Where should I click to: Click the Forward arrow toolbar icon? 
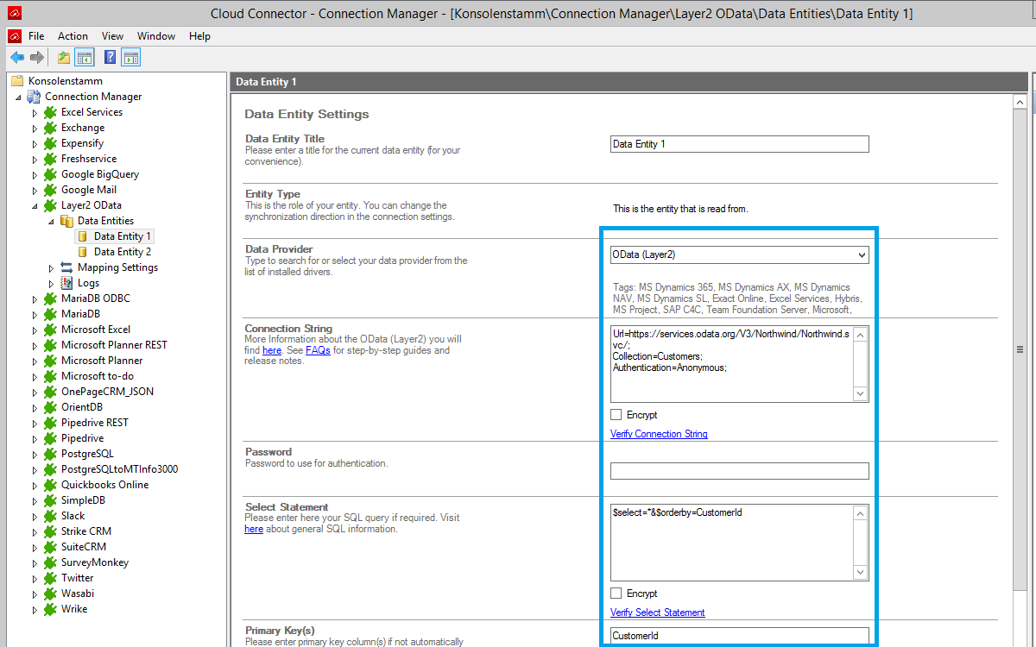click(37, 58)
